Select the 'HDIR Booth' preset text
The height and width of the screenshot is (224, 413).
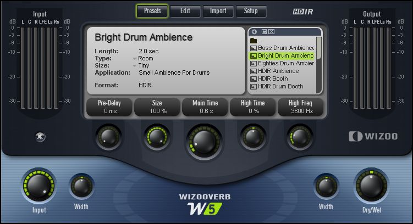273,79
